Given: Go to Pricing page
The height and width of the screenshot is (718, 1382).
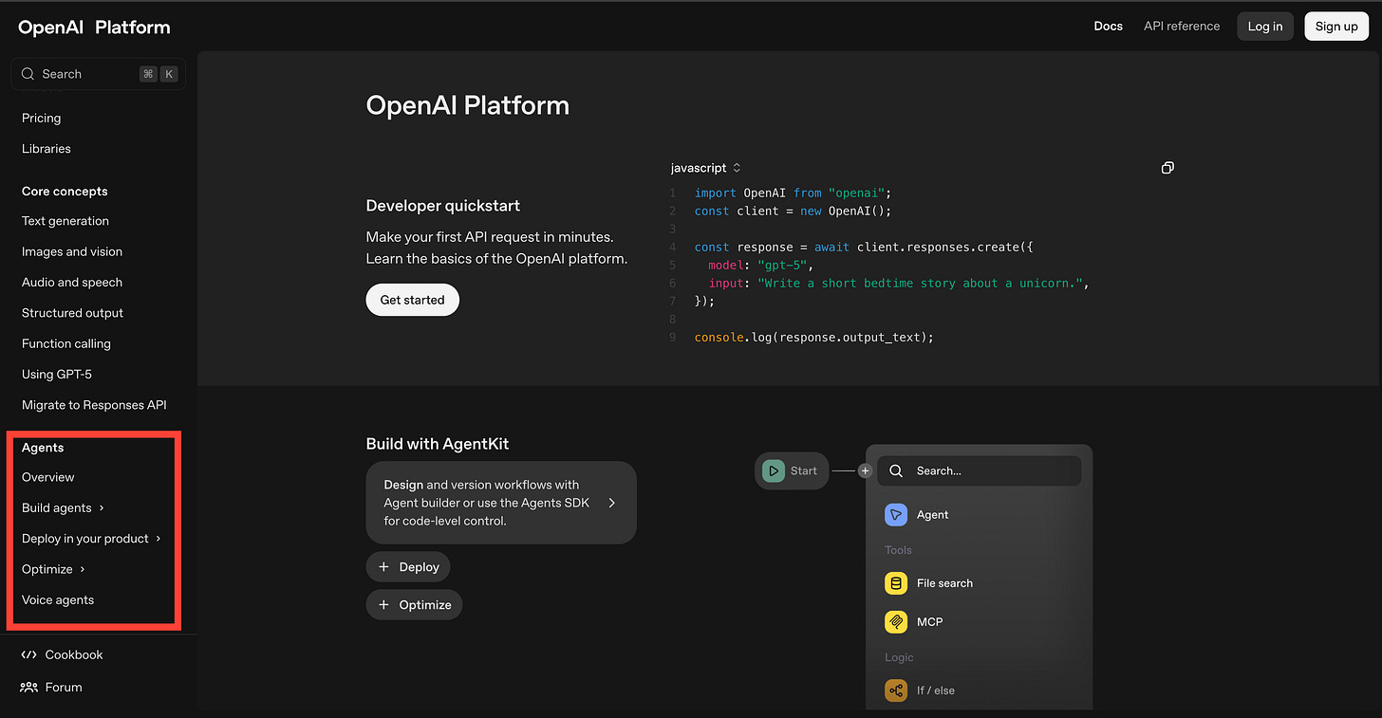Looking at the screenshot, I should click(41, 118).
